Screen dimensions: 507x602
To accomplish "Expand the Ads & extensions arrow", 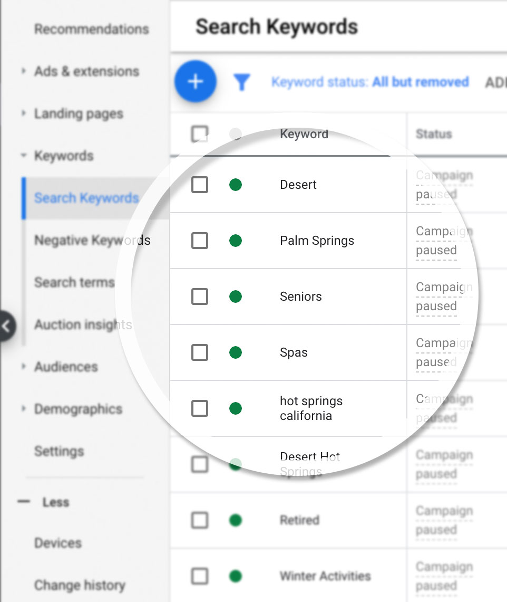I will [24, 71].
